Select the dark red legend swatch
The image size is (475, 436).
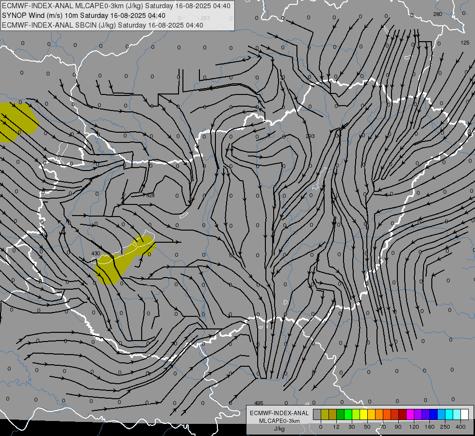point(403,414)
